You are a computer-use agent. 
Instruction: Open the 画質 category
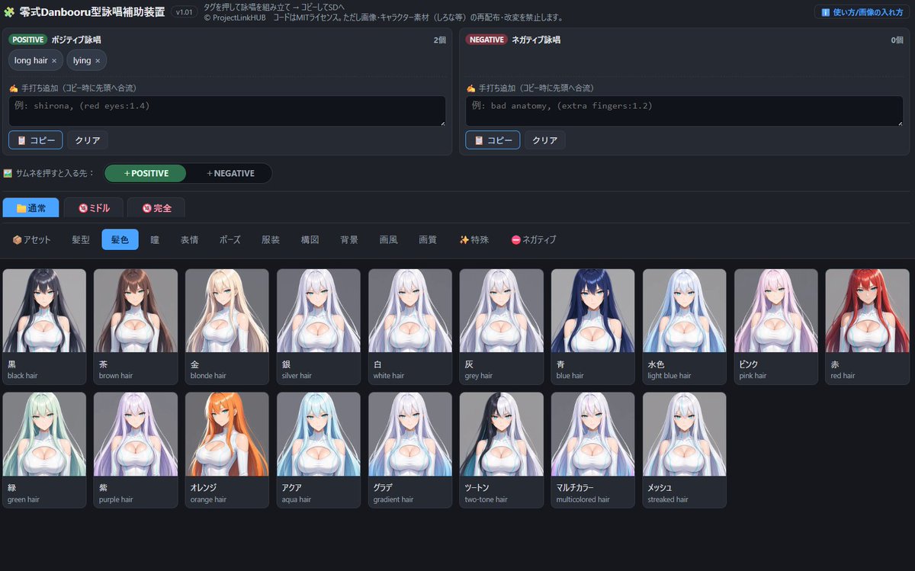[428, 239]
